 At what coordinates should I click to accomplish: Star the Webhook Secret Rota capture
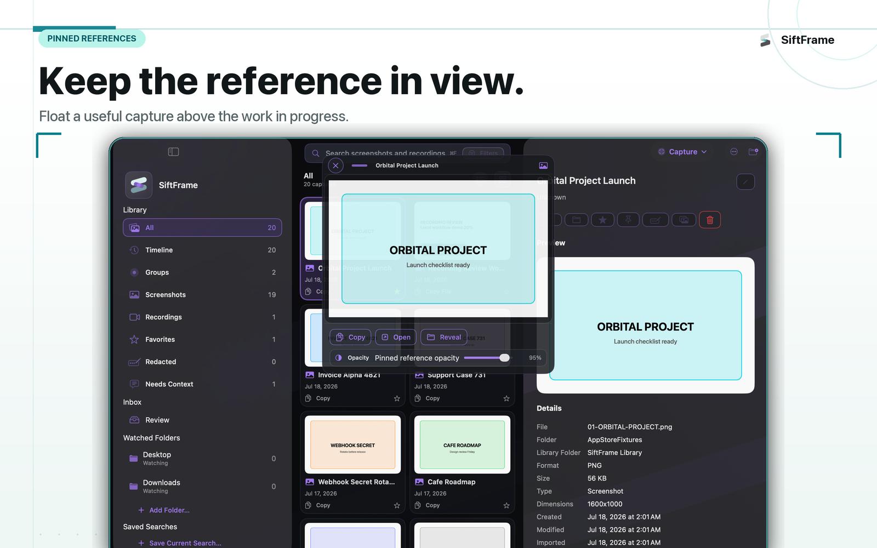click(x=397, y=505)
